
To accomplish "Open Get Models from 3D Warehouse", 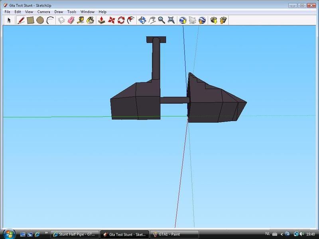I will 214,20.
